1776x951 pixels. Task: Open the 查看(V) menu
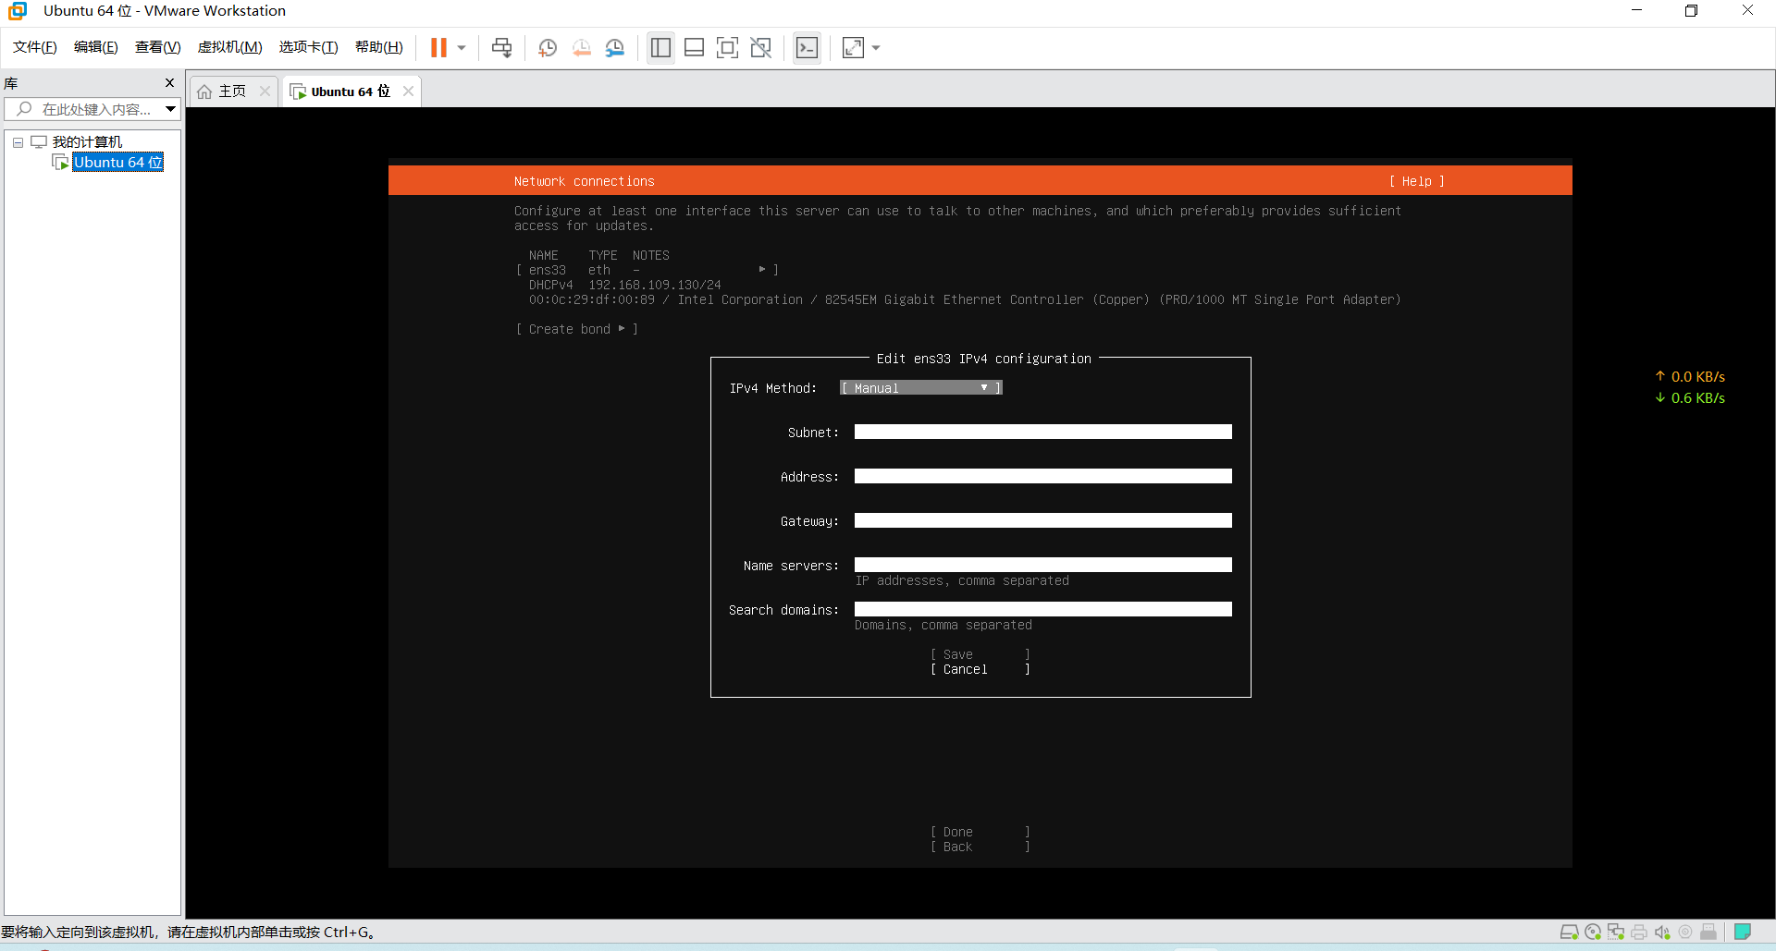(158, 47)
